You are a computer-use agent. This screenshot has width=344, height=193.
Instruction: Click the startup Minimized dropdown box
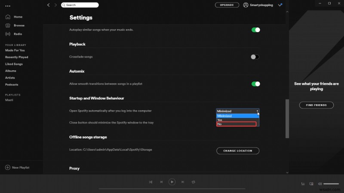click(x=238, y=111)
